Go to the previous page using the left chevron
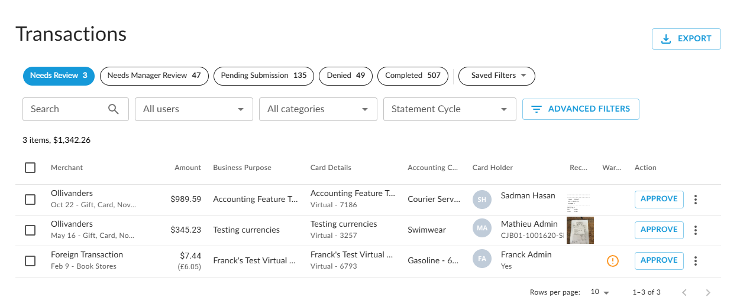 click(684, 292)
